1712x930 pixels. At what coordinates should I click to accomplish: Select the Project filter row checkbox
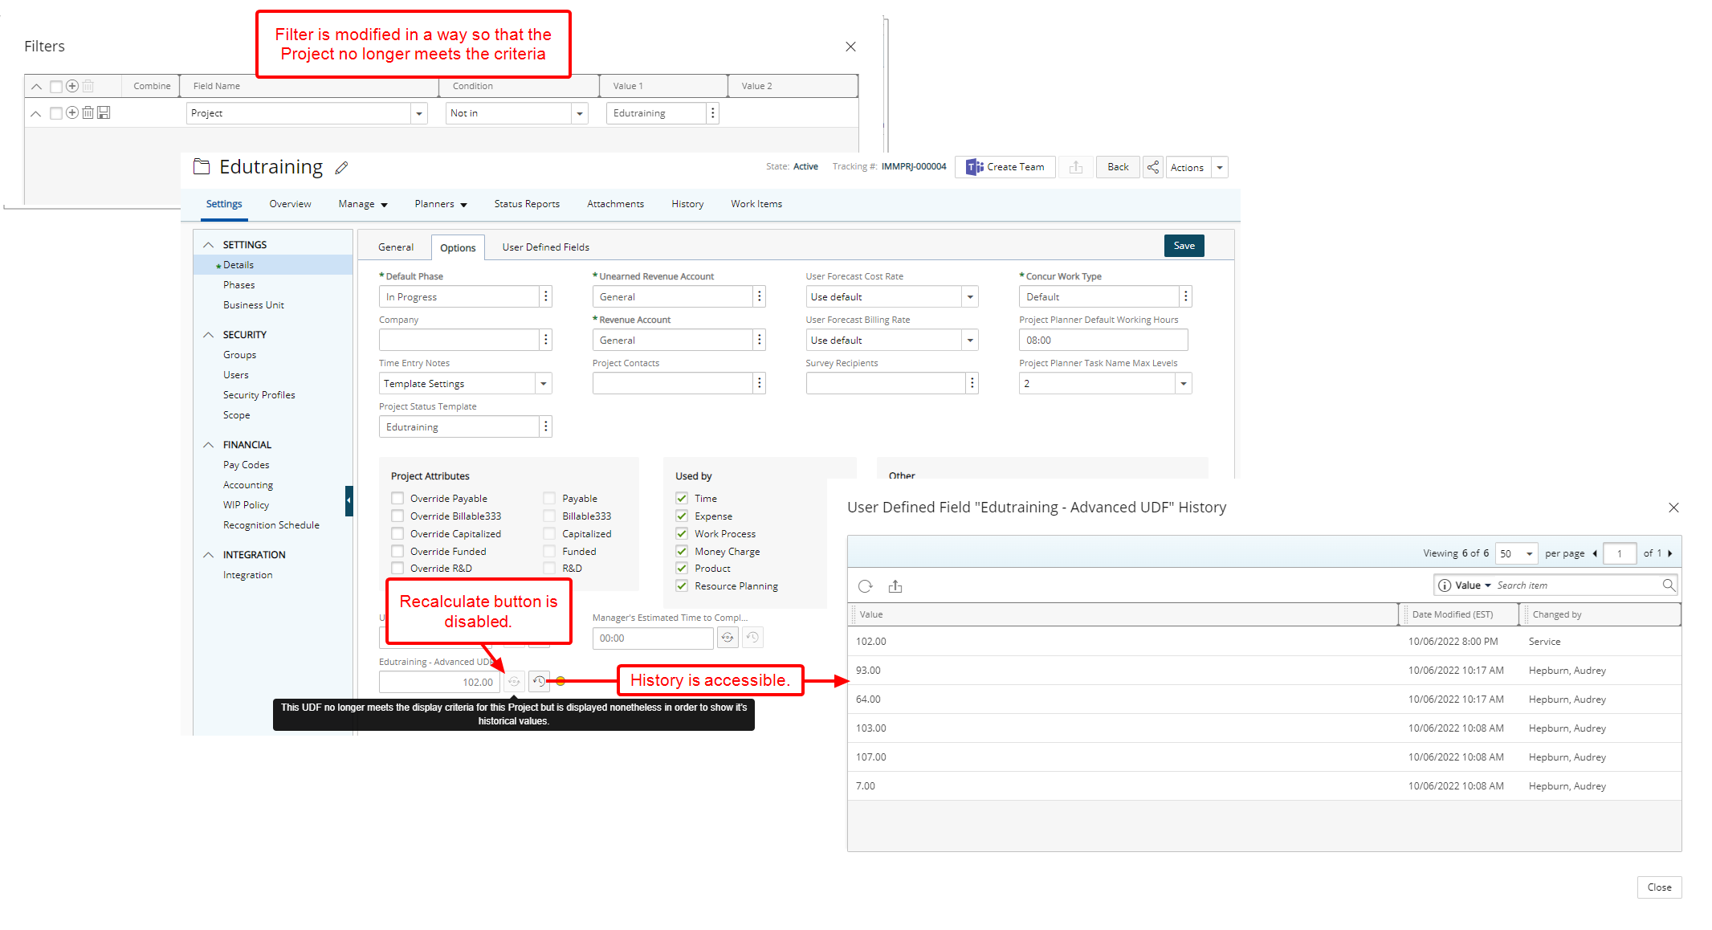(x=56, y=113)
